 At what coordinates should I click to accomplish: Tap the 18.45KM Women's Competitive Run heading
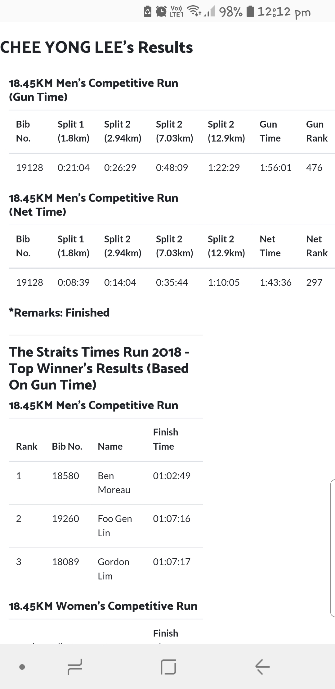[103, 606]
